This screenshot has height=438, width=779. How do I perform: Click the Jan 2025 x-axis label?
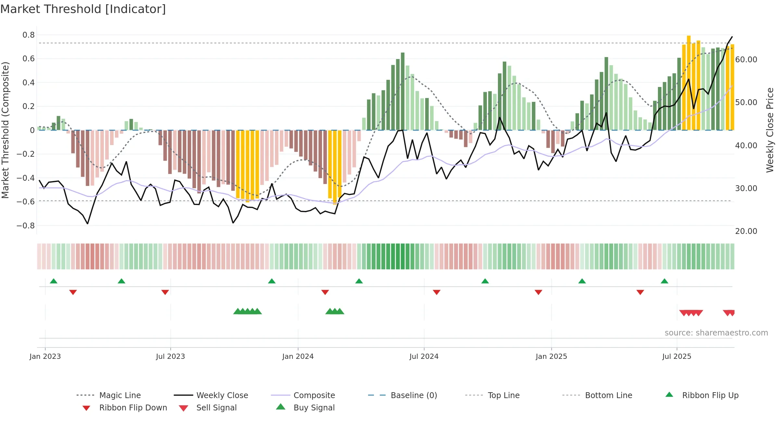[x=551, y=357]
